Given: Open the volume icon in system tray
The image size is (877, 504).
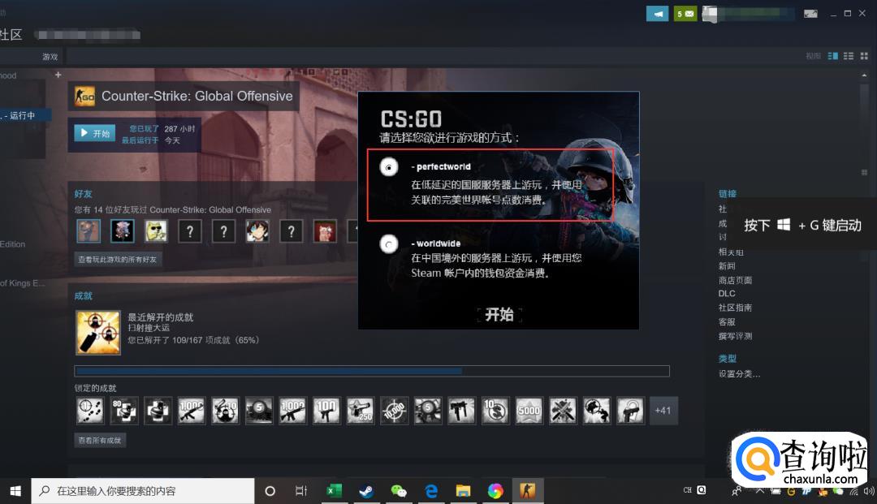Looking at the screenshot, I should pos(869,491).
